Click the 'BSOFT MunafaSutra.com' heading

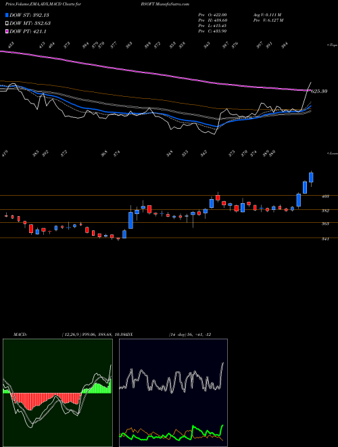point(165,4)
